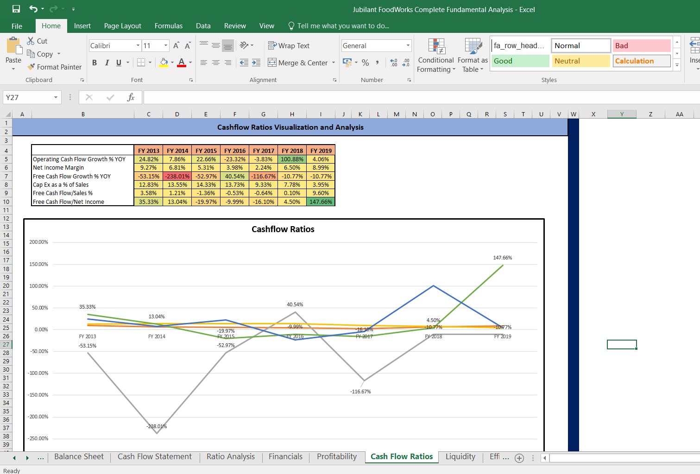Open the Liquidity worksheet tab
The width and height of the screenshot is (700, 474).
pyautogui.click(x=460, y=457)
